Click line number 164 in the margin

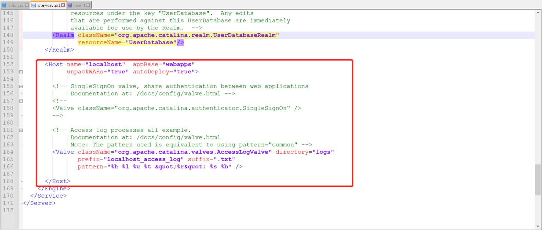point(8,152)
